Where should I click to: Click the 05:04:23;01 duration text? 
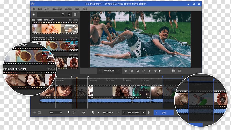(74, 37)
